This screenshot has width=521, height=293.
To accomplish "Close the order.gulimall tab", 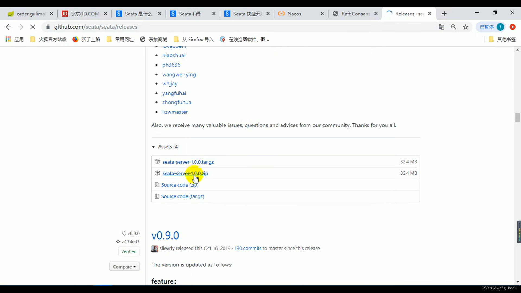I will (52, 14).
